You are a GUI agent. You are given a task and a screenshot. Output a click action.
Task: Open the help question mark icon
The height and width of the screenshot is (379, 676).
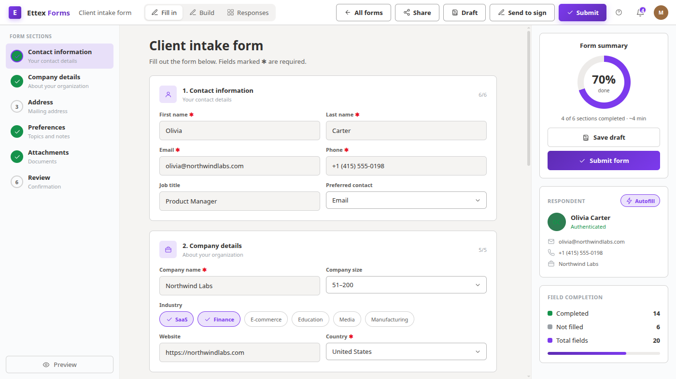point(619,13)
